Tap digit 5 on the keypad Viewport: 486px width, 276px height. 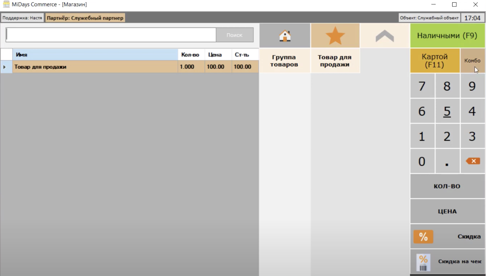pyautogui.click(x=447, y=111)
